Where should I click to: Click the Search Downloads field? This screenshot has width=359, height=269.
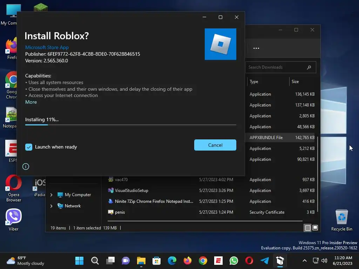(281, 67)
